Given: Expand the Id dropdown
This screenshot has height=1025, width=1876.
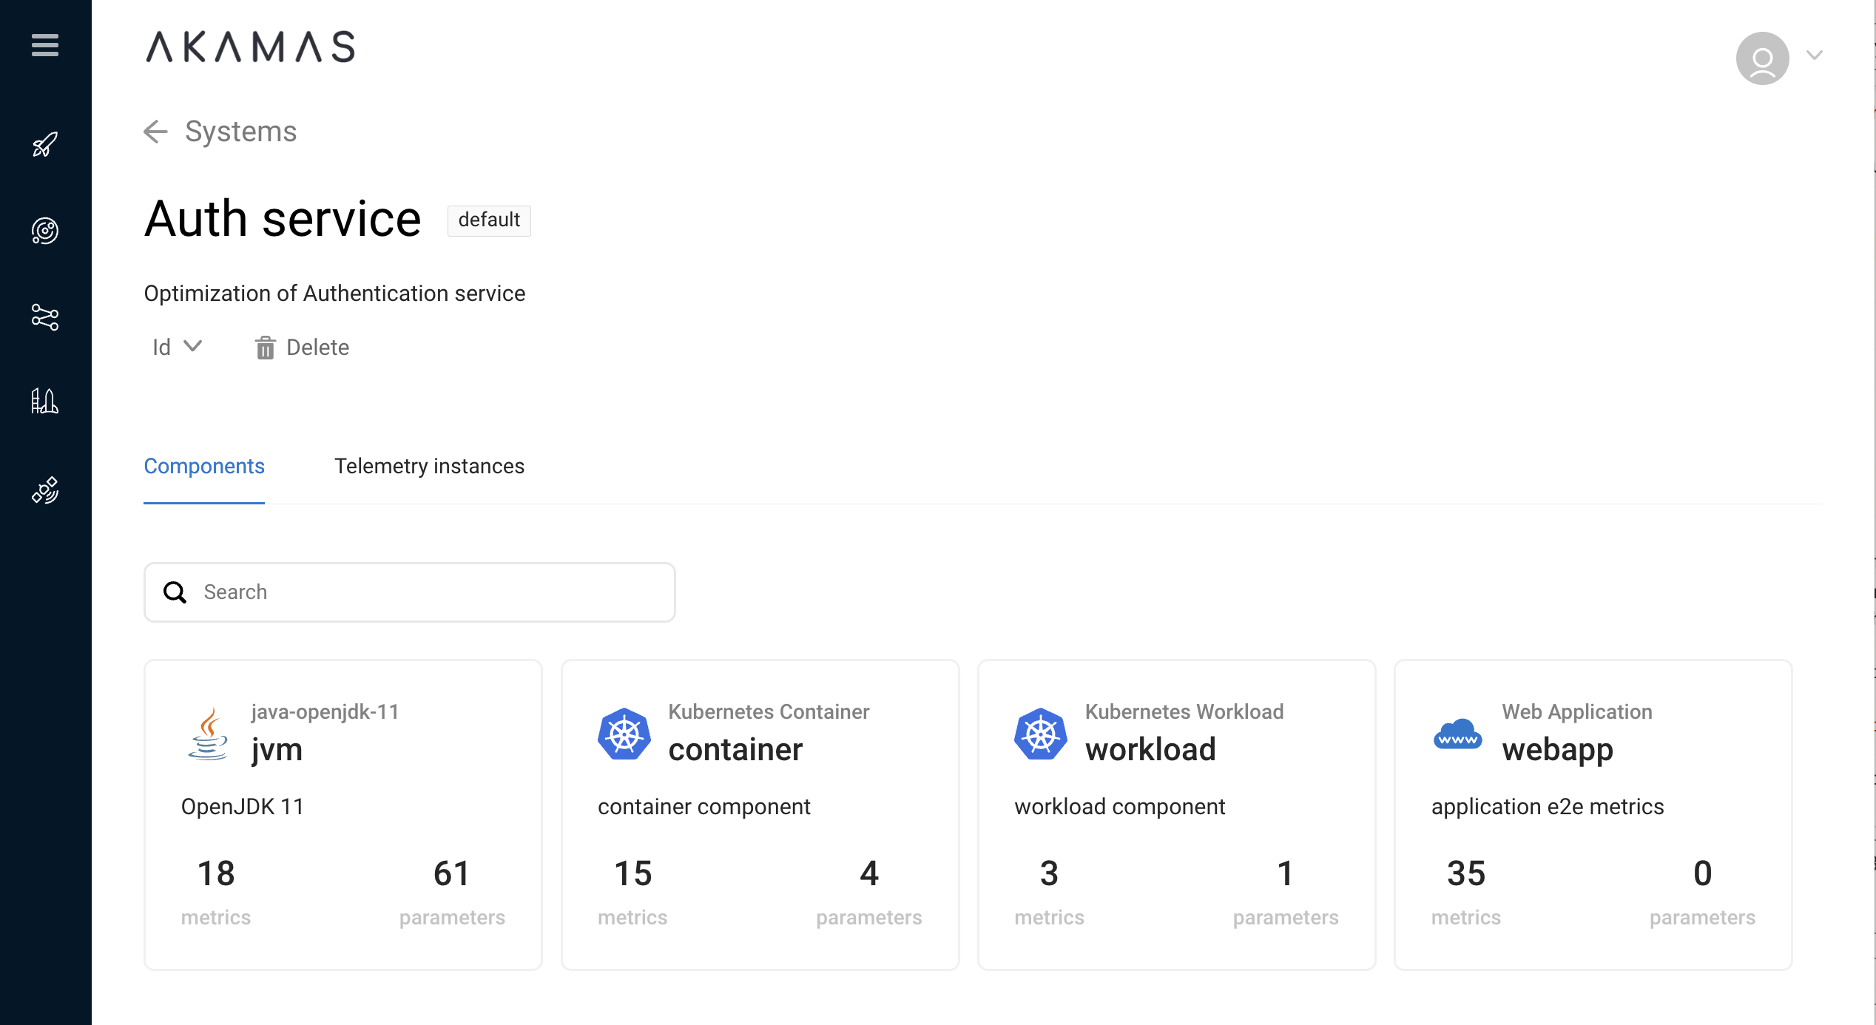Looking at the screenshot, I should point(178,347).
